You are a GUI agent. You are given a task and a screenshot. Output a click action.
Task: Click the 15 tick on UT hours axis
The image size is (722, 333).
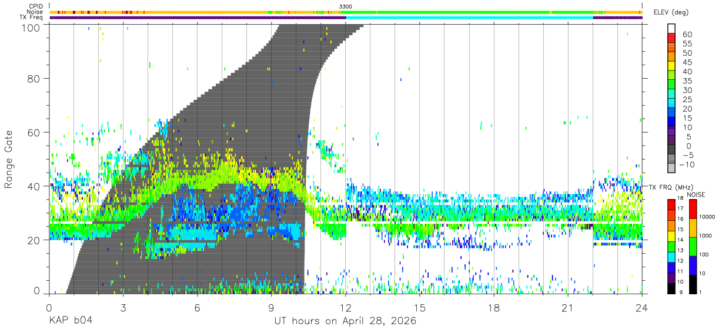coord(420,308)
